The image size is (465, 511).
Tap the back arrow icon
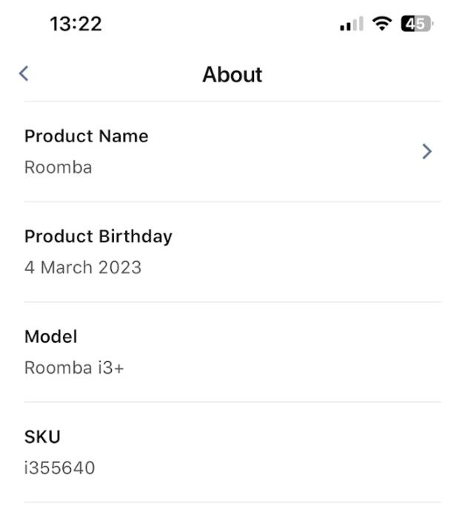click(x=24, y=73)
